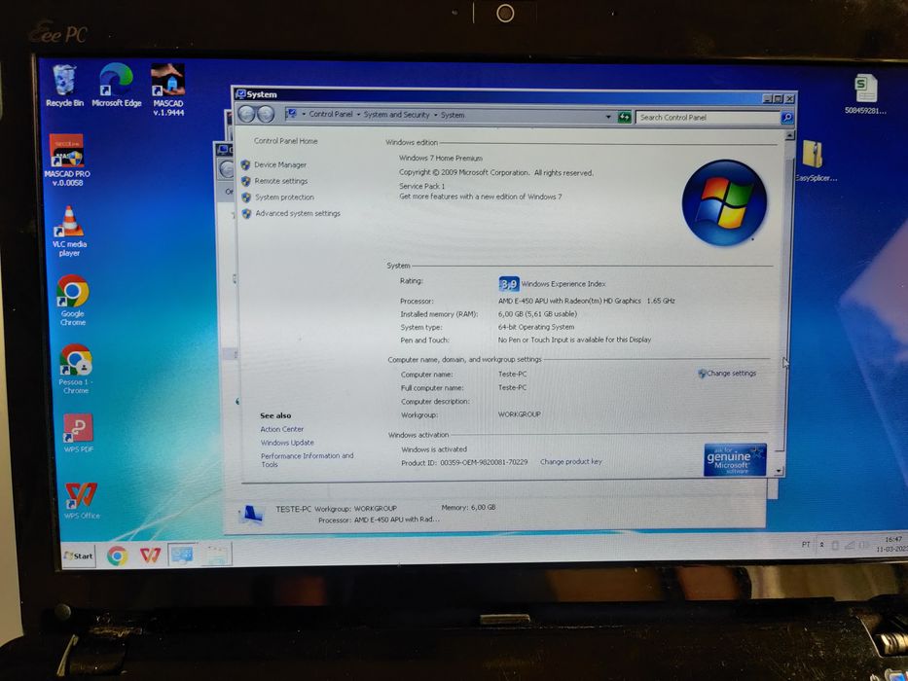Click the Google Chrome taskbar icon
The height and width of the screenshot is (681, 908).
pos(117,556)
